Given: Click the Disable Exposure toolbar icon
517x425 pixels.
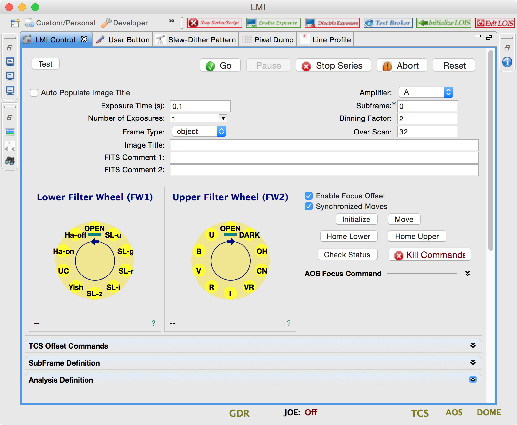Looking at the screenshot, I should (x=332, y=23).
